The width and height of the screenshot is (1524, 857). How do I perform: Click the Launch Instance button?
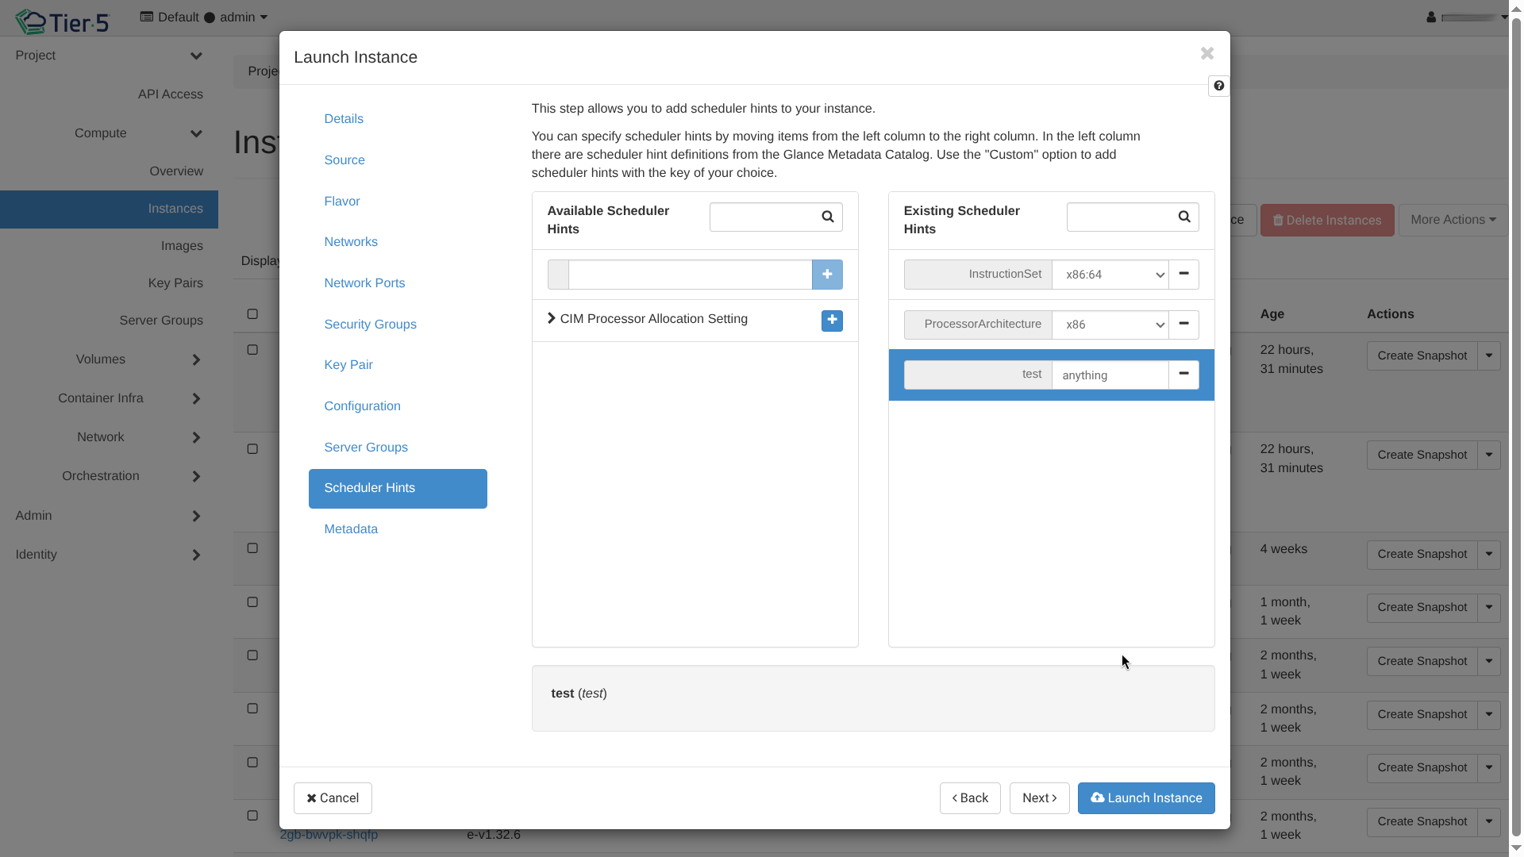1145,797
